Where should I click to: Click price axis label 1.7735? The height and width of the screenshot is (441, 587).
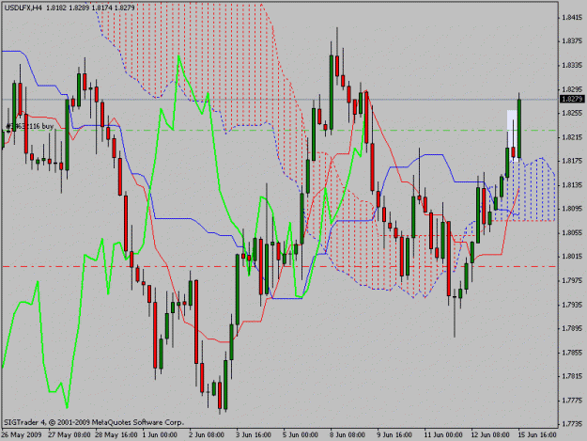point(572,424)
